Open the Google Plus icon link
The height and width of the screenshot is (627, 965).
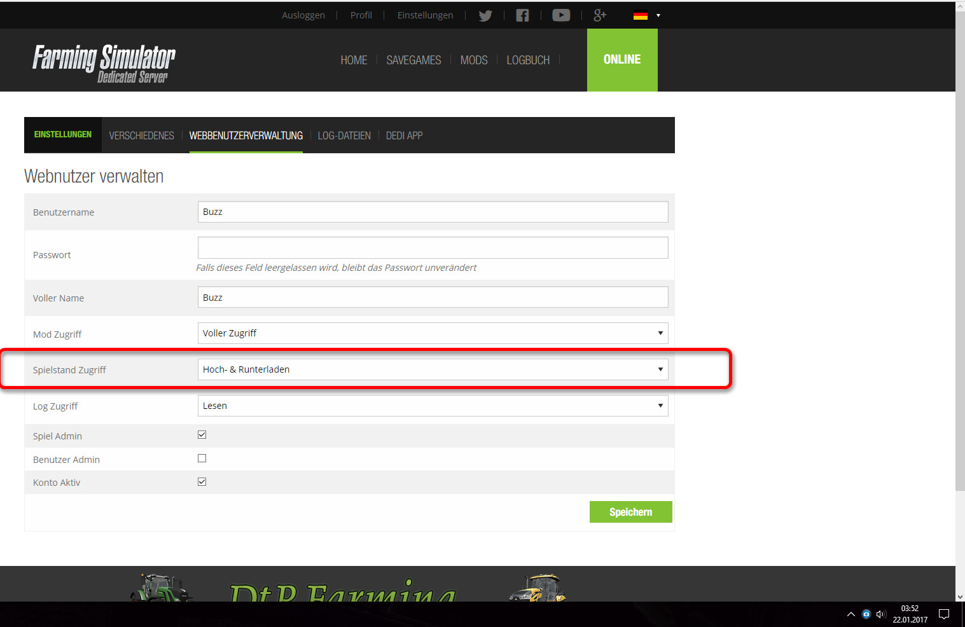[600, 15]
